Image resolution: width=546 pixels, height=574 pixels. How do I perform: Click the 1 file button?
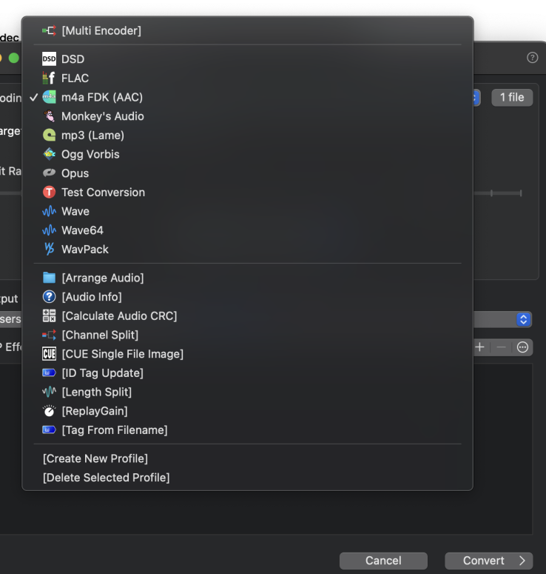tap(512, 97)
